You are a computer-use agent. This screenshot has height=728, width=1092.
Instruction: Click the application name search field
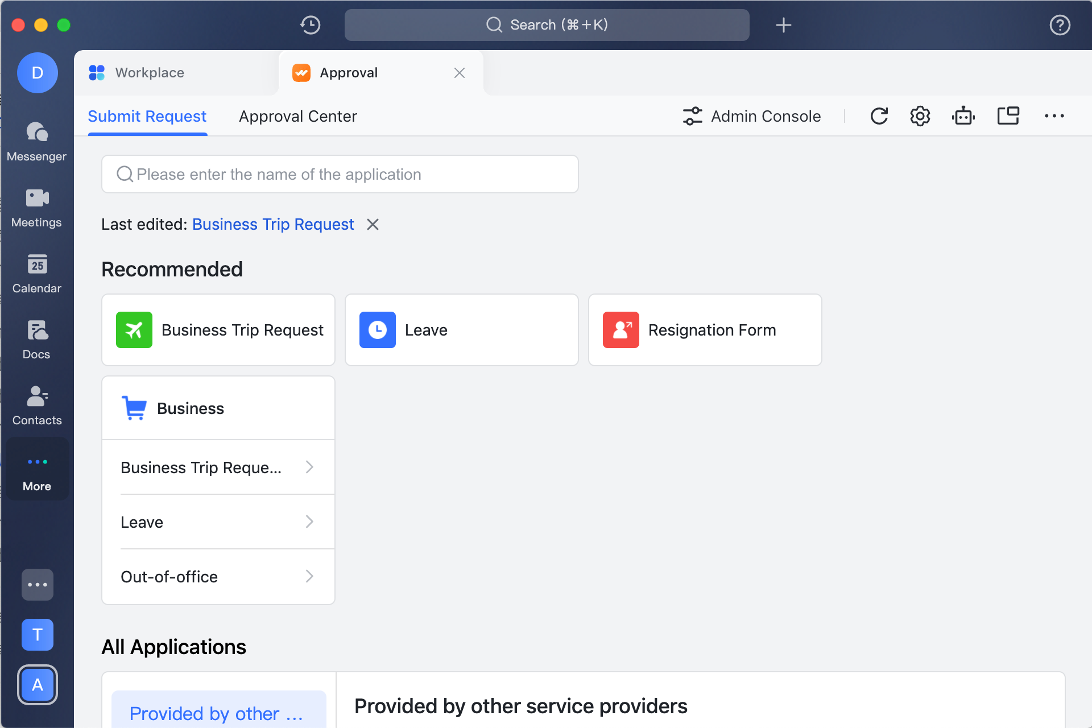340,174
